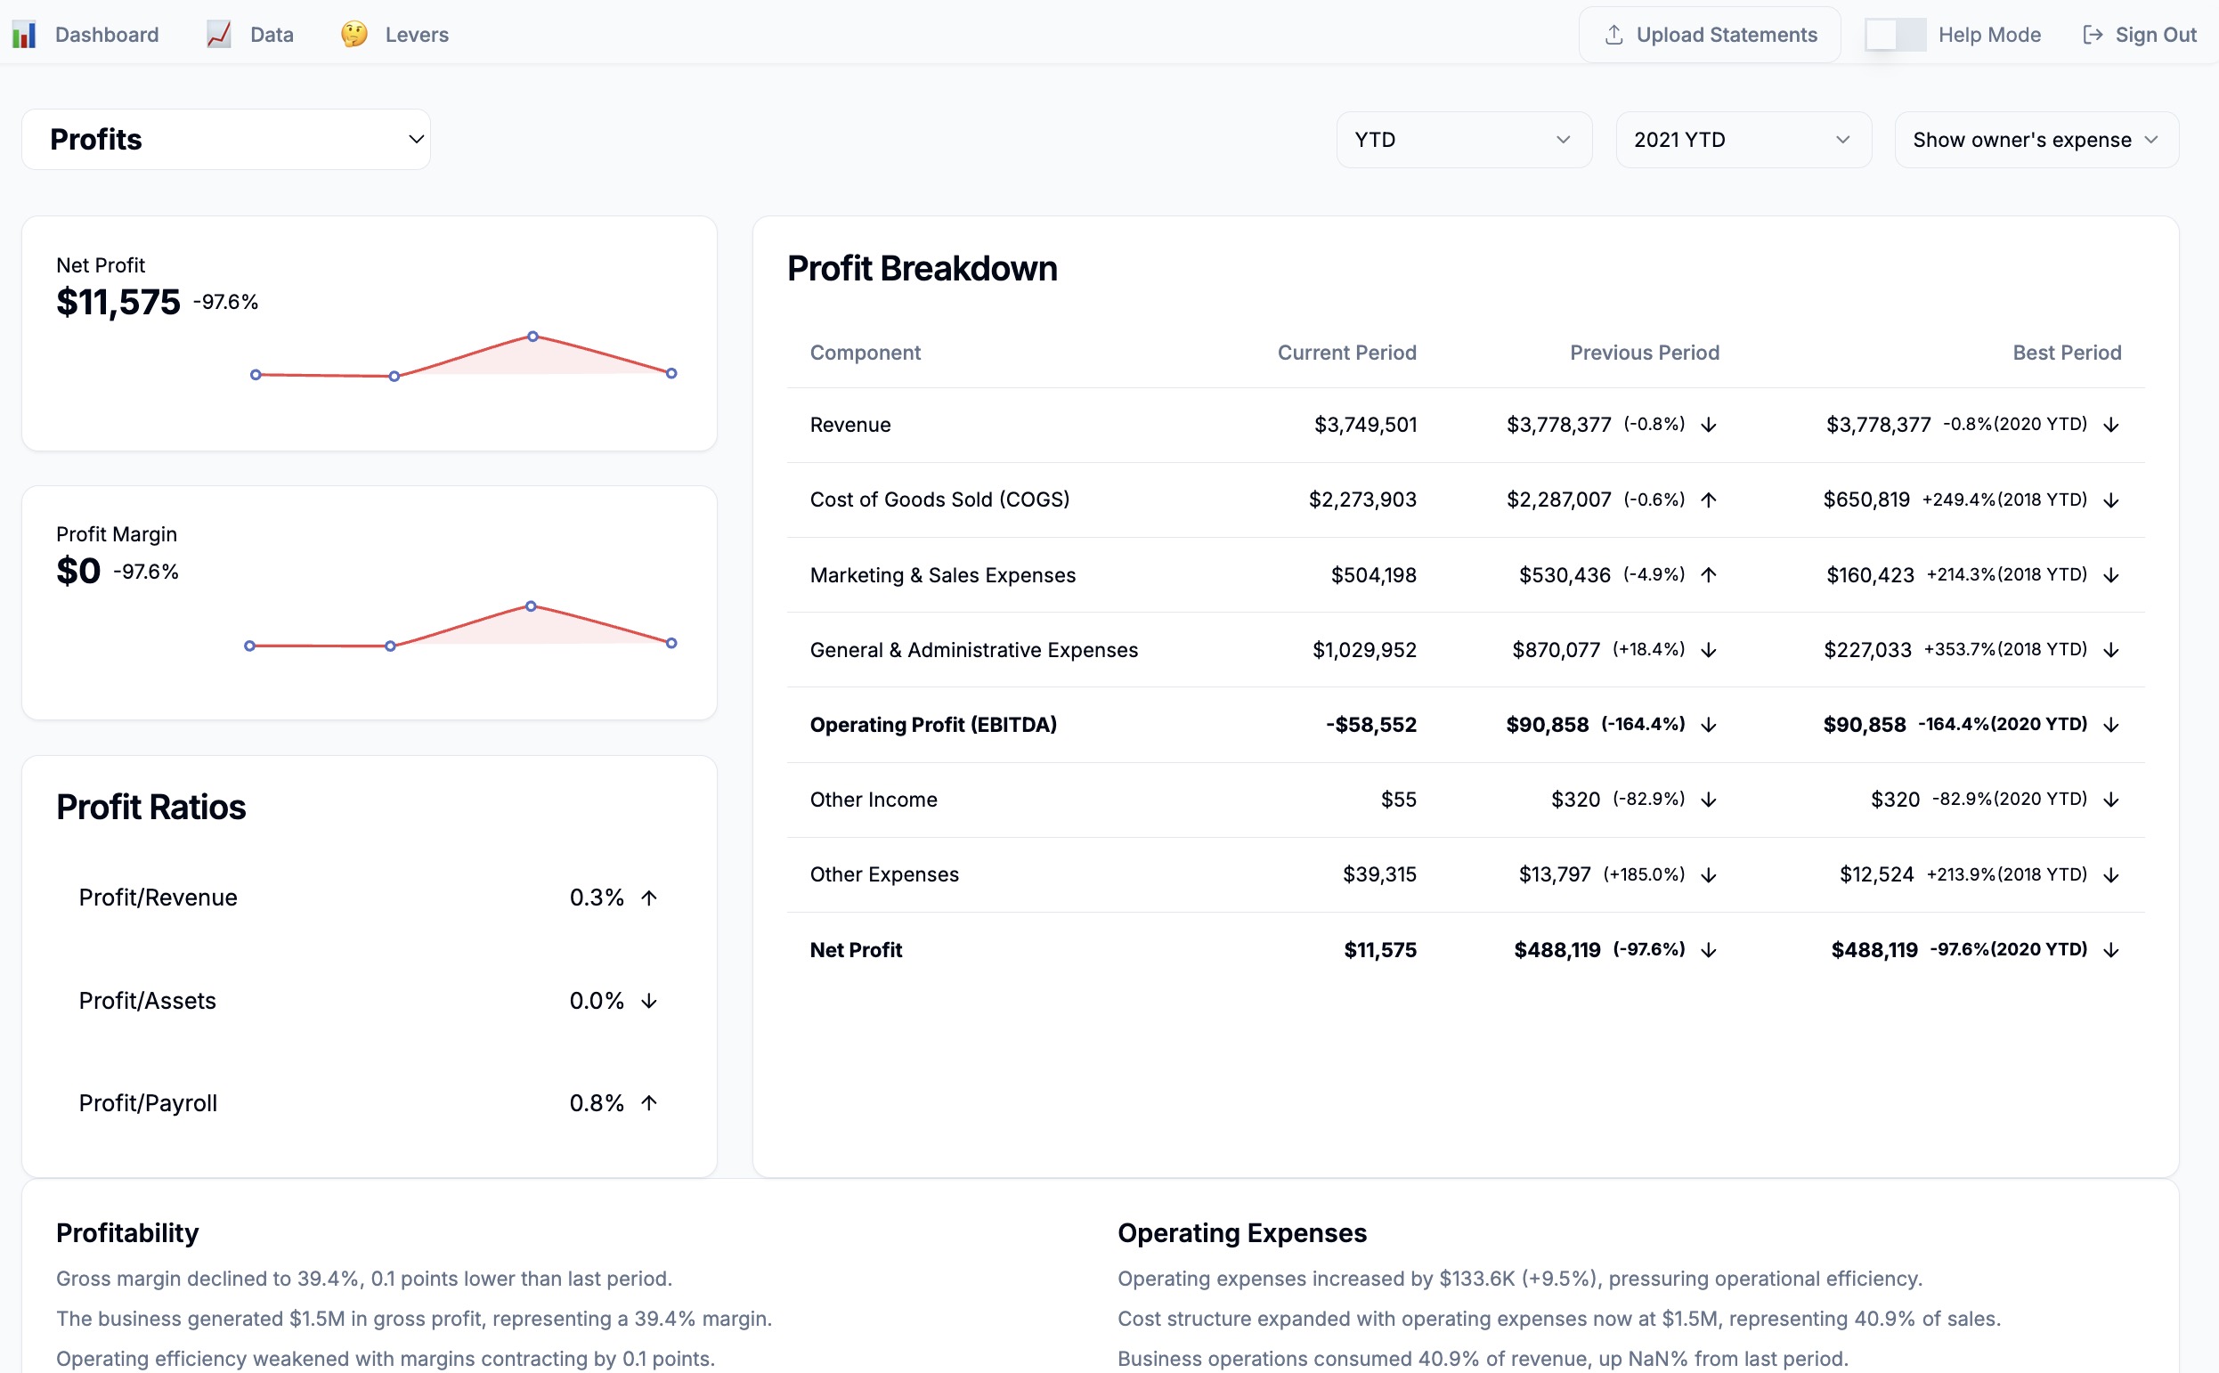Open the Show owner's expense dropdown
The width and height of the screenshot is (2219, 1373).
[x=2035, y=139]
